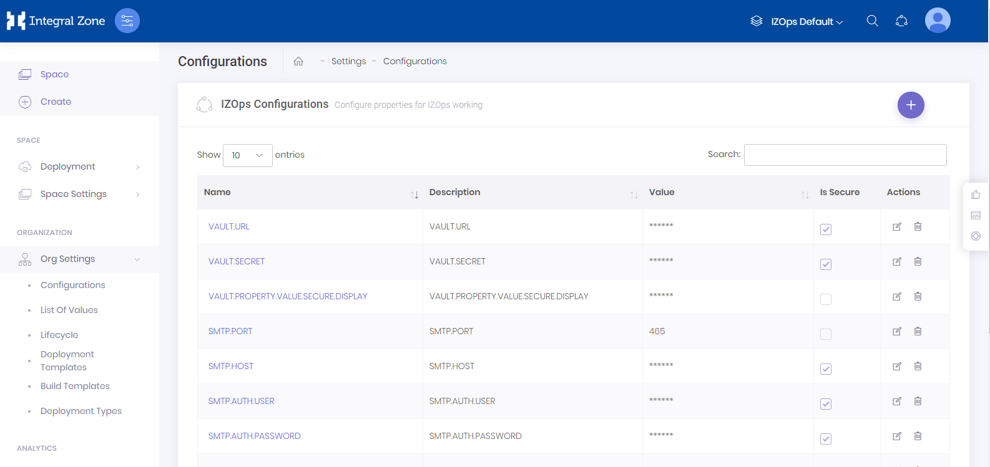Open the search icon in header

click(873, 21)
